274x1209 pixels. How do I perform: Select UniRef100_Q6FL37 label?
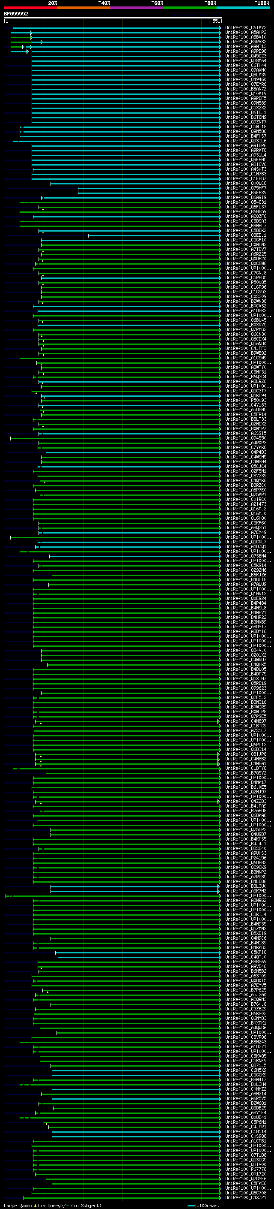point(246,207)
